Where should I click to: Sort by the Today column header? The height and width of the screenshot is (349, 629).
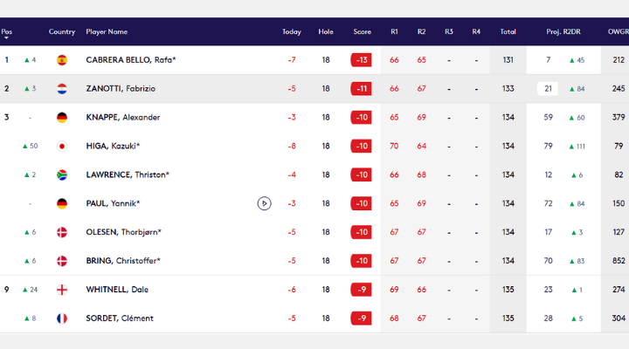[292, 31]
